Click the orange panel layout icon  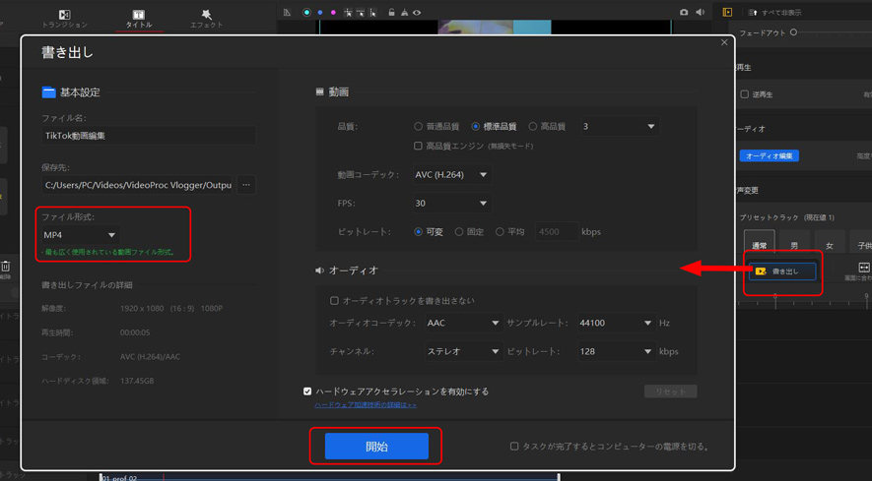[727, 13]
